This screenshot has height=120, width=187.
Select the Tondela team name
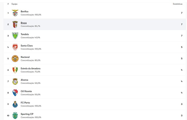(25, 34)
